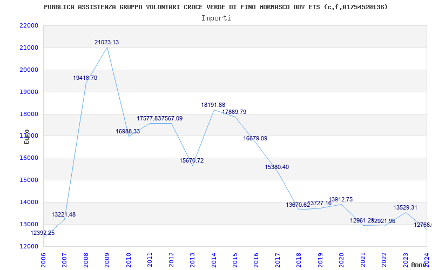Click the x-axis year 2013
The height and width of the screenshot is (270, 432).
click(x=192, y=260)
